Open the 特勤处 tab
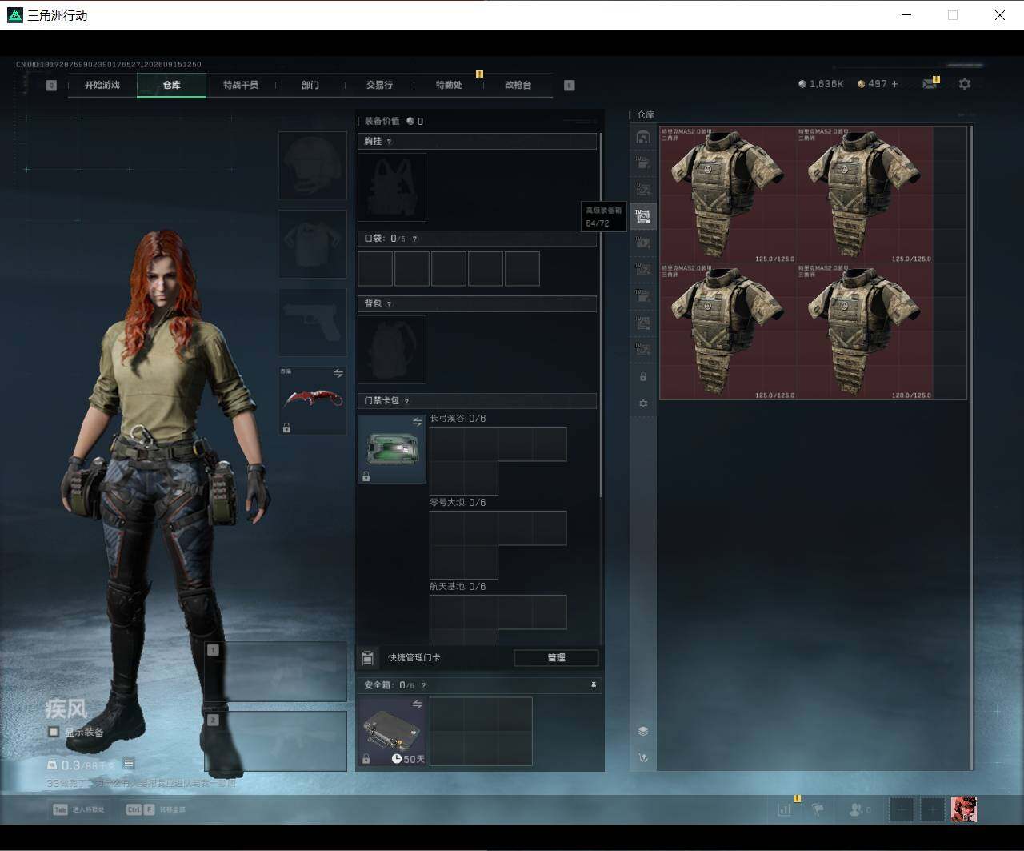 [x=449, y=85]
